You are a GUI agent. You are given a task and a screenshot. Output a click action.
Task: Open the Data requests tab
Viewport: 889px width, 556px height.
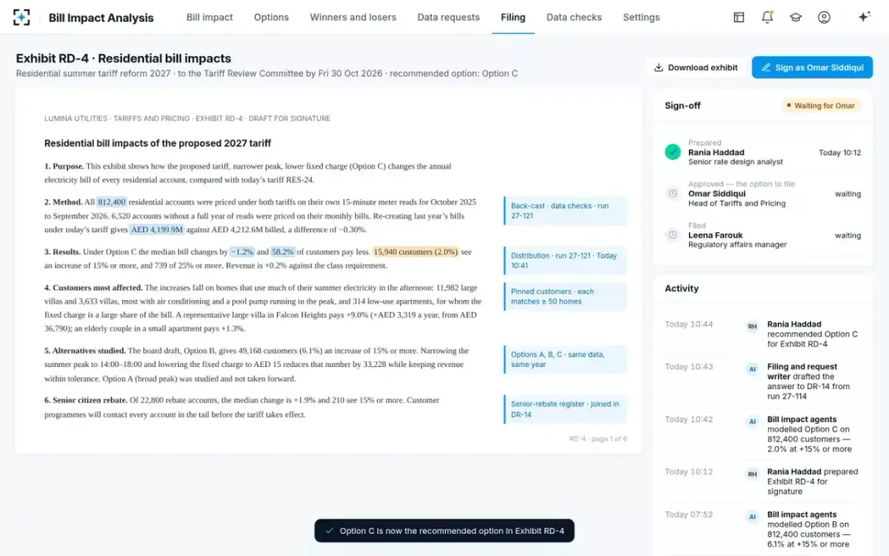click(448, 17)
